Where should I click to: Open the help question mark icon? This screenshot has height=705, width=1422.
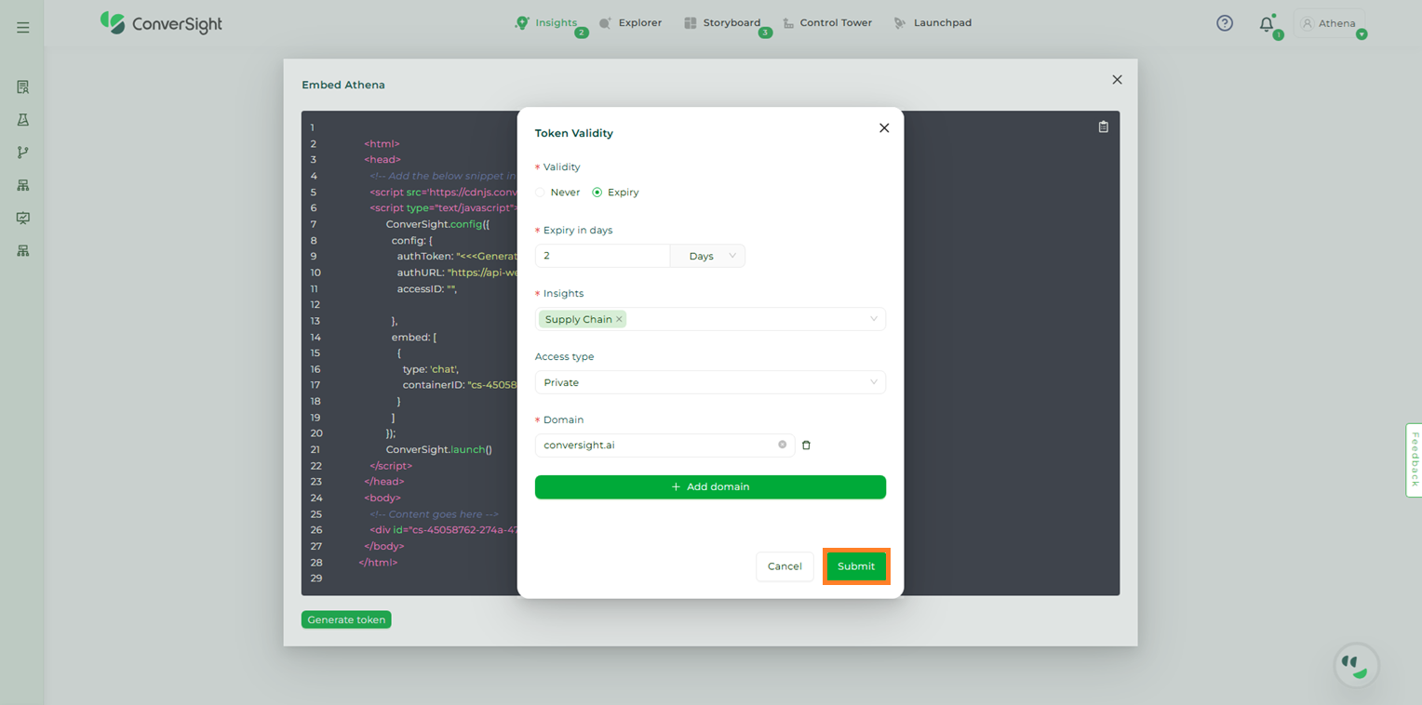[x=1225, y=23]
